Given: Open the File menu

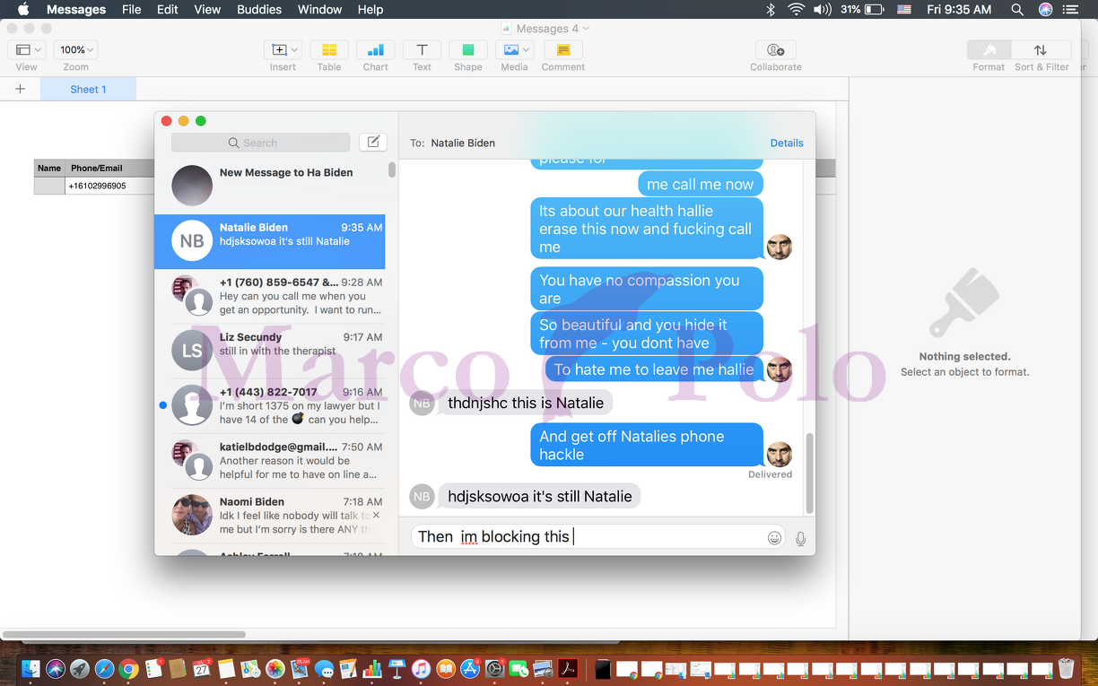Looking at the screenshot, I should pyautogui.click(x=132, y=10).
